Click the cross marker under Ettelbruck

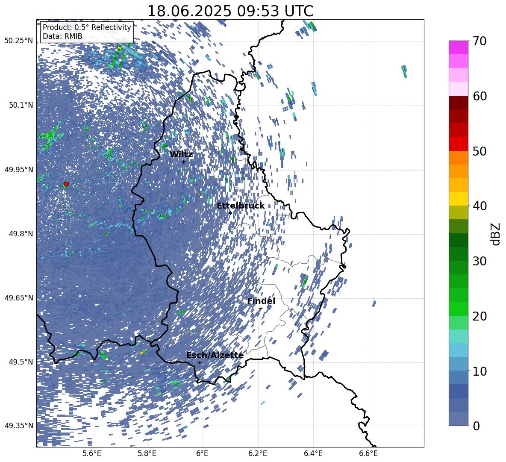tap(230, 213)
